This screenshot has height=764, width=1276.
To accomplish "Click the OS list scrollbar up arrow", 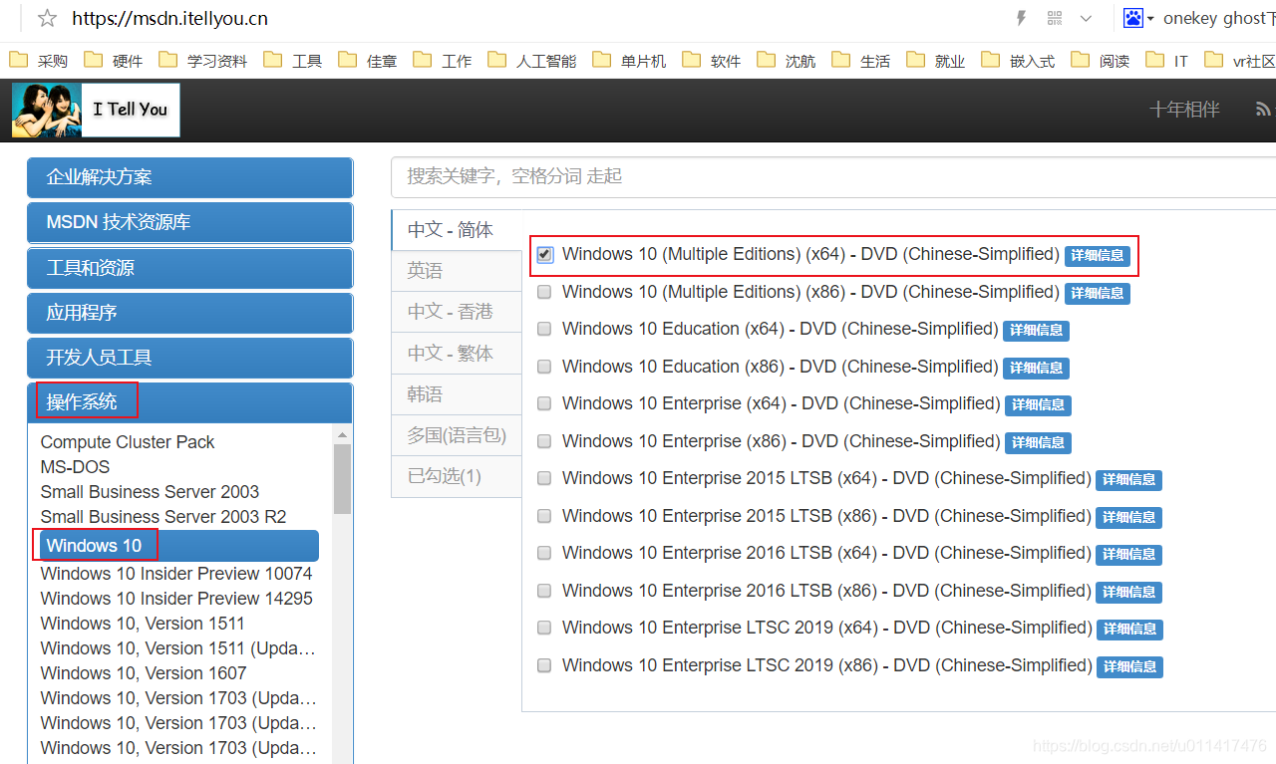I will click(342, 435).
